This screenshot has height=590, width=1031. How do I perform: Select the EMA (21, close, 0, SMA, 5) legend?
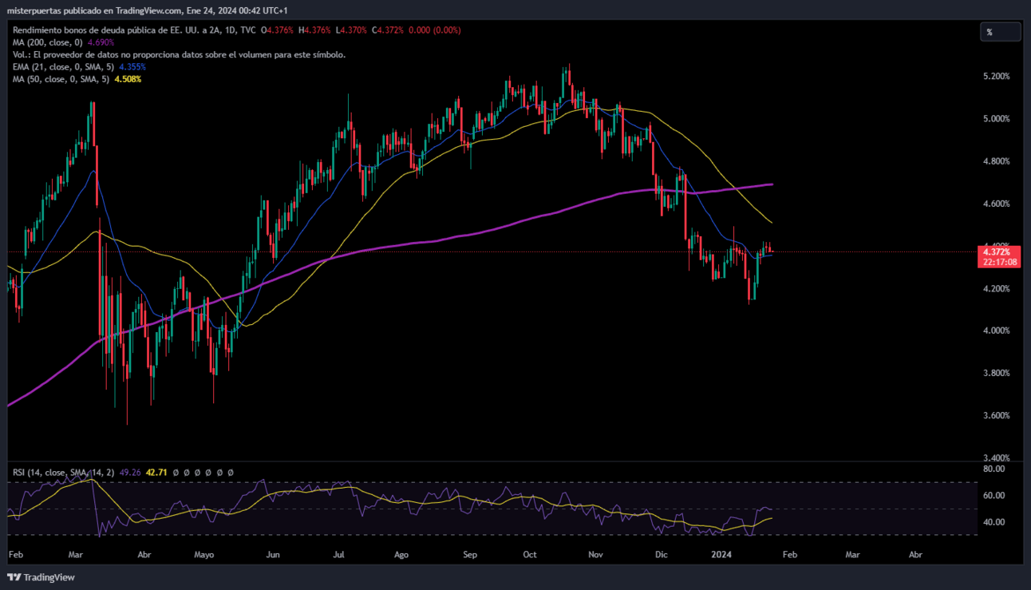point(79,67)
